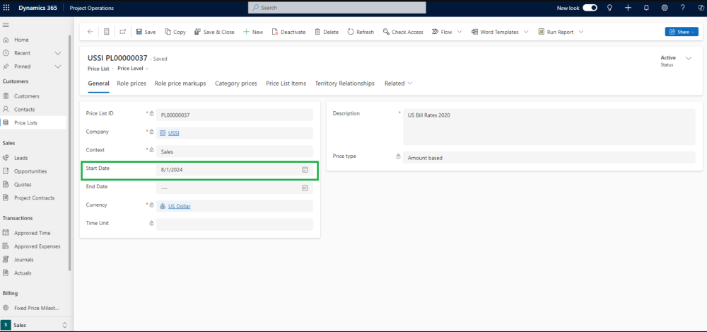This screenshot has width=707, height=332.
Task: Open the End Date calendar picker
Action: 305,188
